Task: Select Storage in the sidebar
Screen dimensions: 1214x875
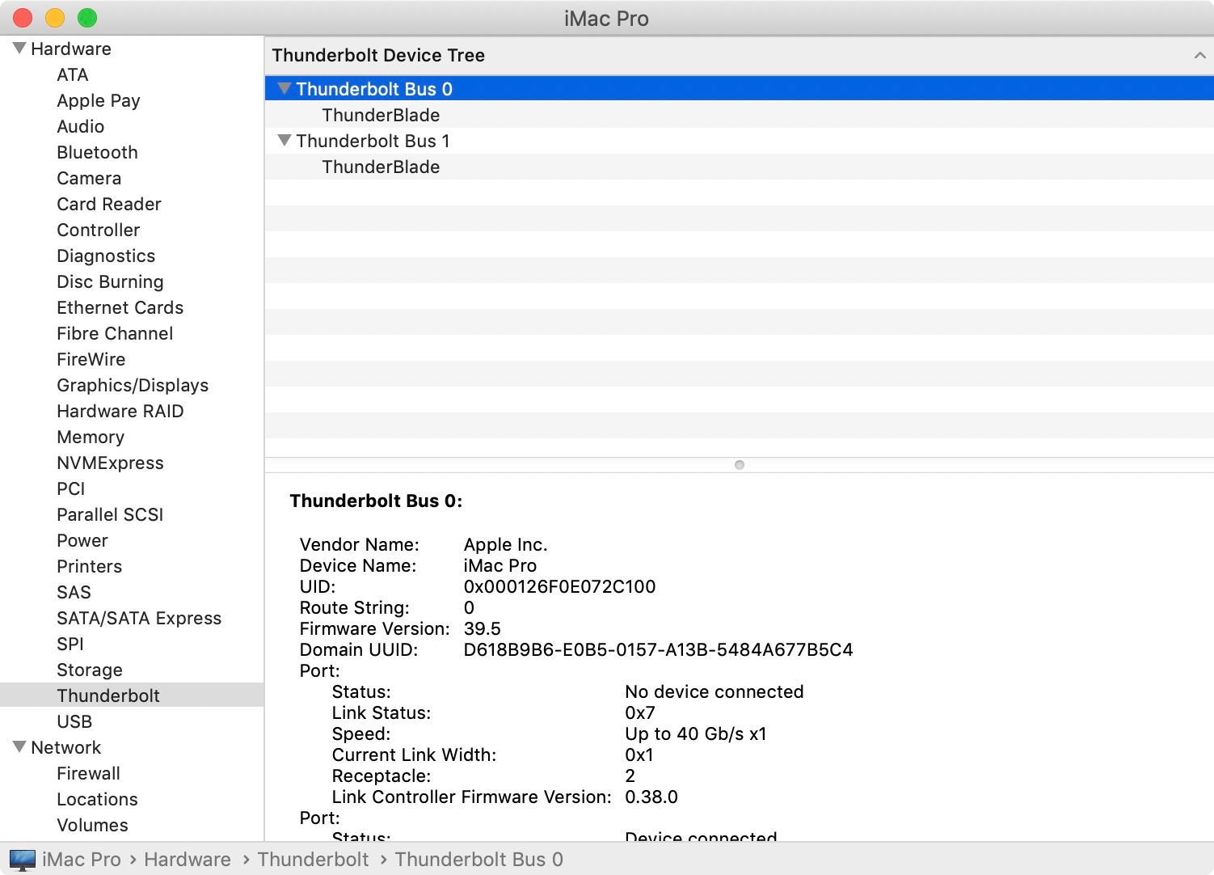Action: (90, 670)
